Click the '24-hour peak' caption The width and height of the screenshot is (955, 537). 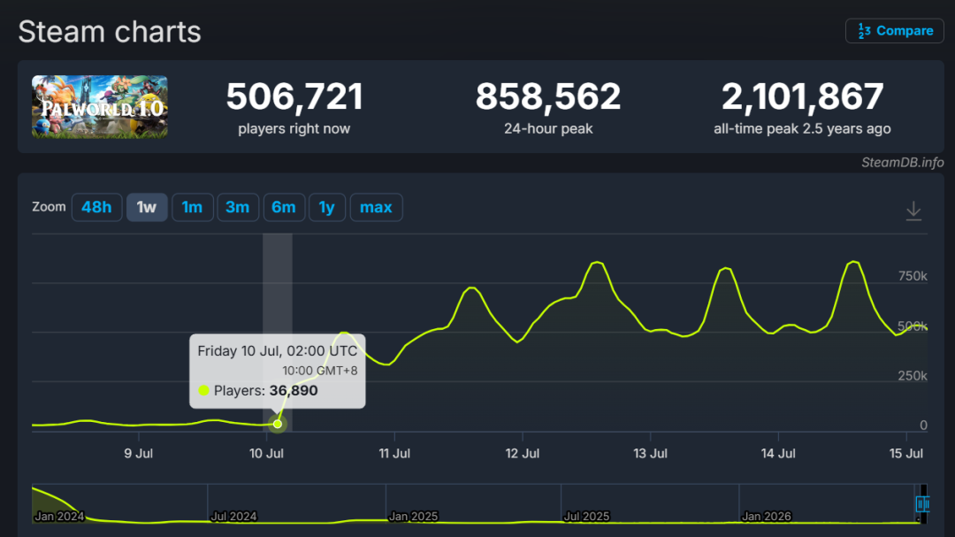pyautogui.click(x=548, y=128)
